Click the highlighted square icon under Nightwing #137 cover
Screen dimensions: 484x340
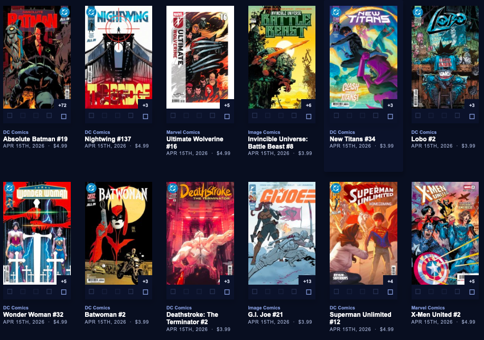coord(145,116)
